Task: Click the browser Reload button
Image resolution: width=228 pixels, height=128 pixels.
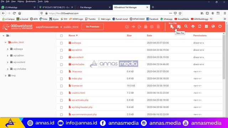Action: pyautogui.click(x=14, y=13)
